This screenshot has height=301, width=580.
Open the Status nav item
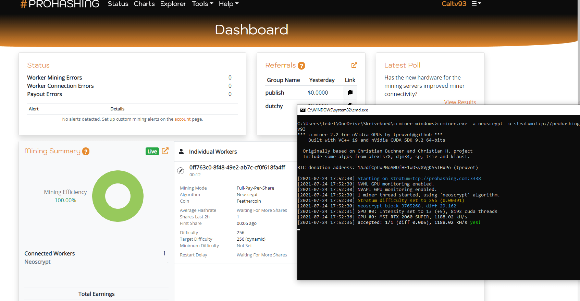point(118,4)
